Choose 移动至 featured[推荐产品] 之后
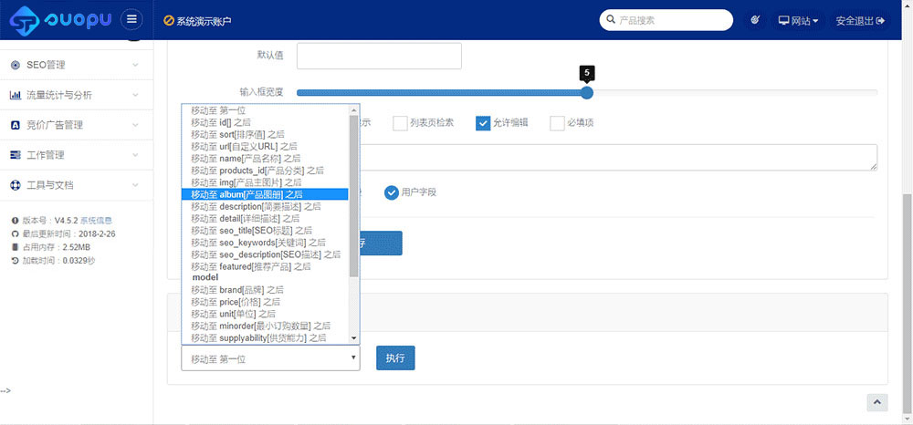The height and width of the screenshot is (425, 913). 265,266
